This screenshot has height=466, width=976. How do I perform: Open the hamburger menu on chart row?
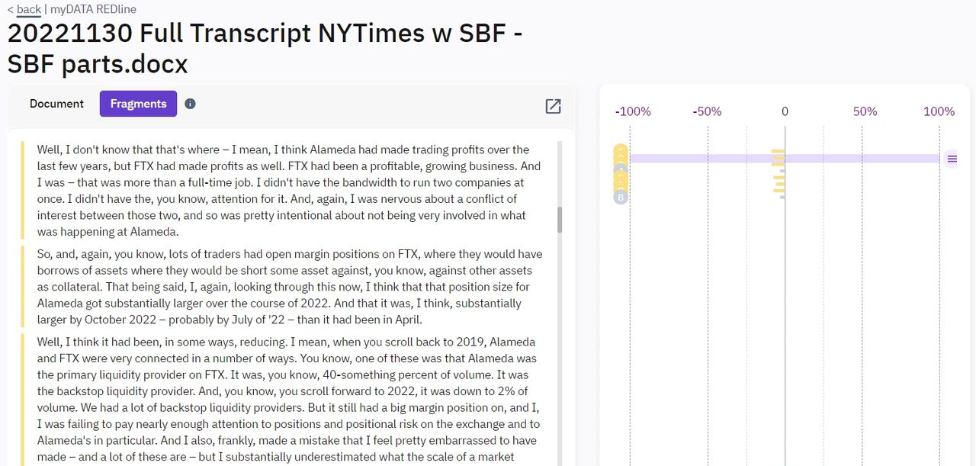tap(952, 159)
